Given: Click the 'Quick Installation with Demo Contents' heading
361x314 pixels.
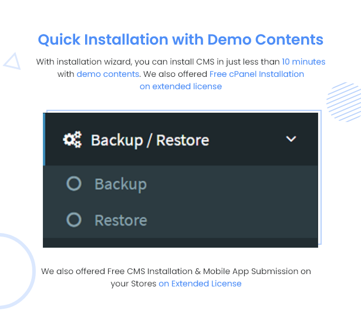Looking at the screenshot, I should (x=181, y=39).
